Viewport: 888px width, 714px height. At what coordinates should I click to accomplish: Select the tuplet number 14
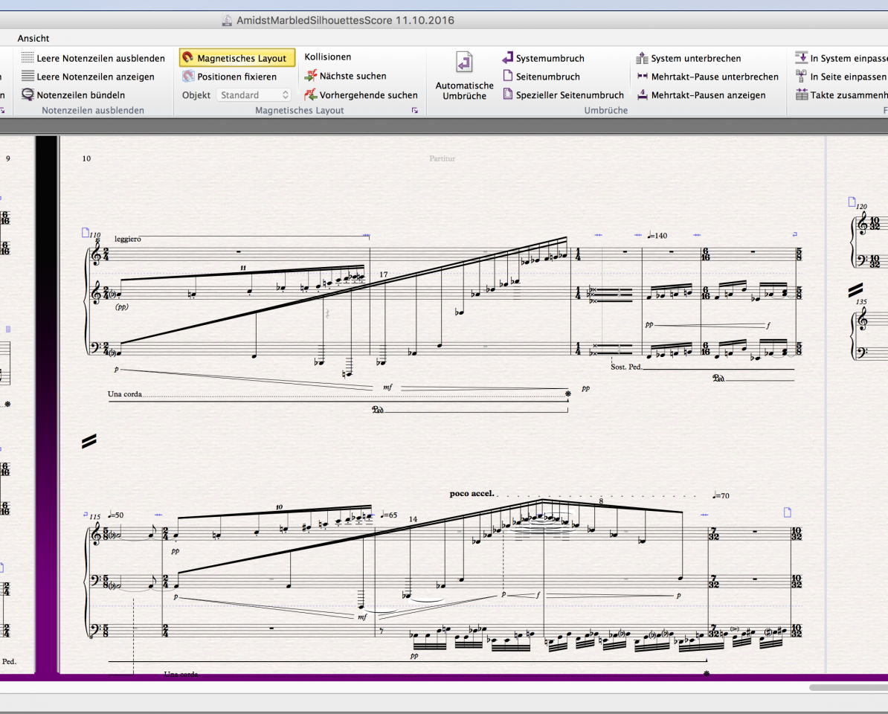(413, 519)
